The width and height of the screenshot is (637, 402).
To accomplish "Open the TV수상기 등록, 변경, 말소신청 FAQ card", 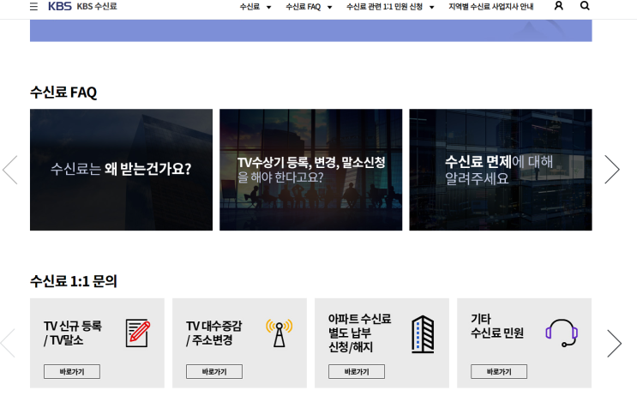I will click(x=310, y=170).
